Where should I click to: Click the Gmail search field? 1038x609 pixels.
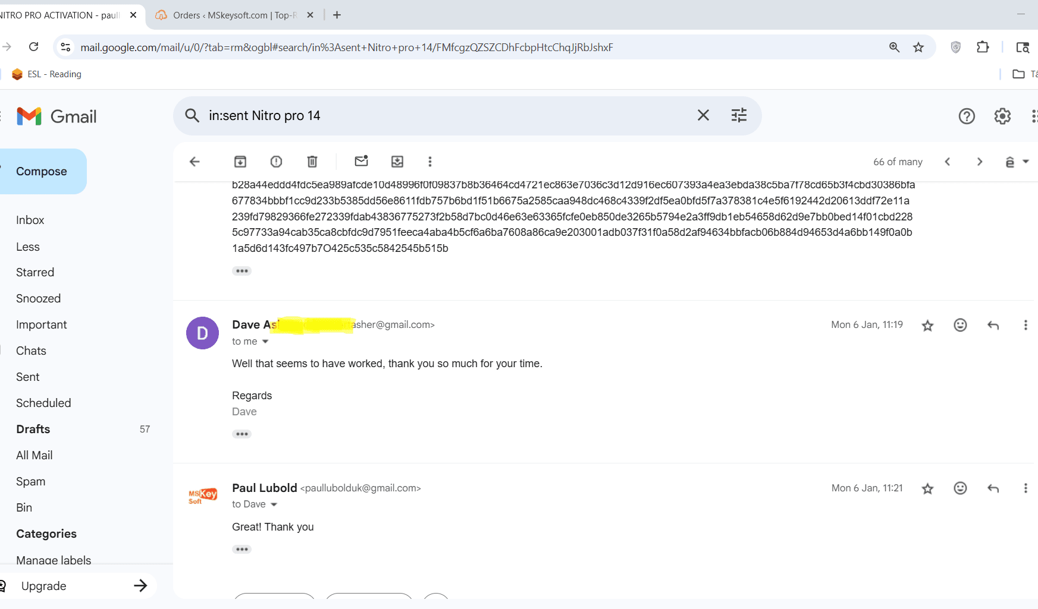pos(440,116)
